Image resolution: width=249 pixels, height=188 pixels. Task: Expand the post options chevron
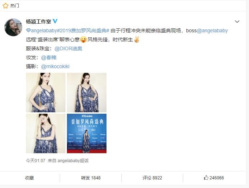tap(237, 22)
